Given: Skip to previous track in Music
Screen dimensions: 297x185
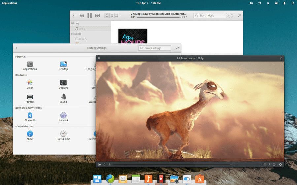Looking at the screenshot, I should (82, 16).
